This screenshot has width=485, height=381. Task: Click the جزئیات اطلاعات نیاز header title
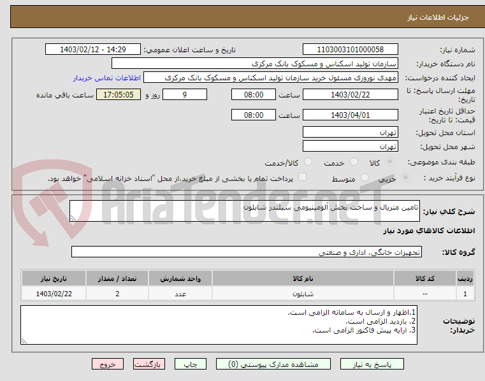(438, 17)
